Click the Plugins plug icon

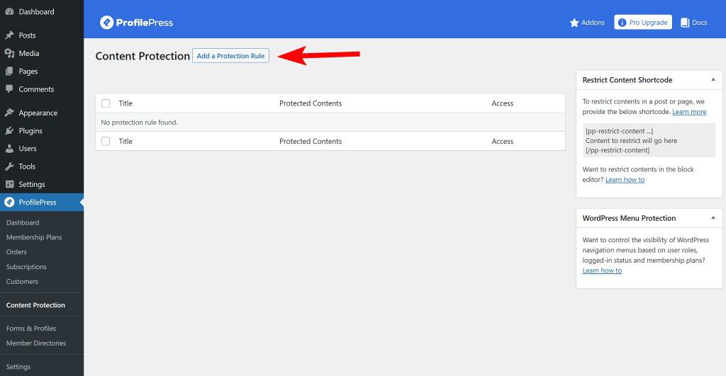coord(9,130)
